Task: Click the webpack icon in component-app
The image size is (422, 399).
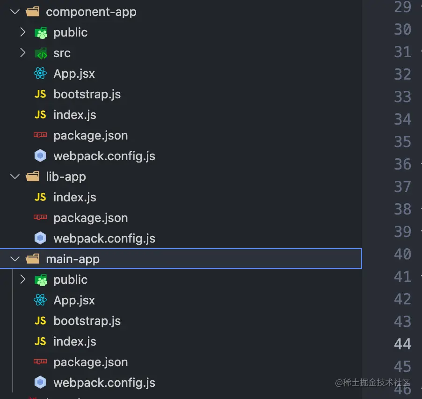Action: [40, 156]
